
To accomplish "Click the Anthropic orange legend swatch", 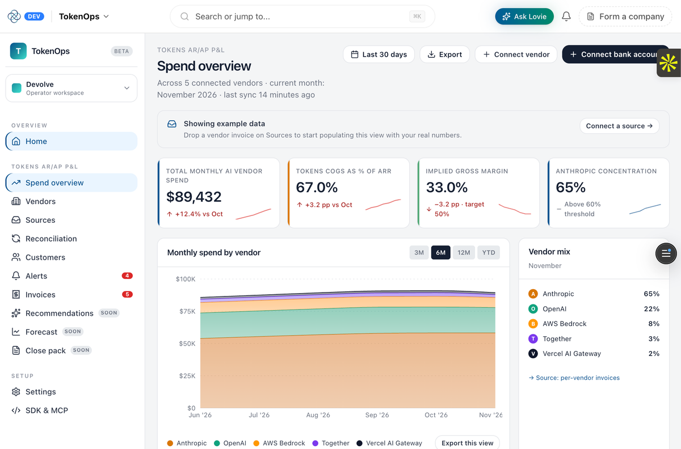I will [x=170, y=443].
